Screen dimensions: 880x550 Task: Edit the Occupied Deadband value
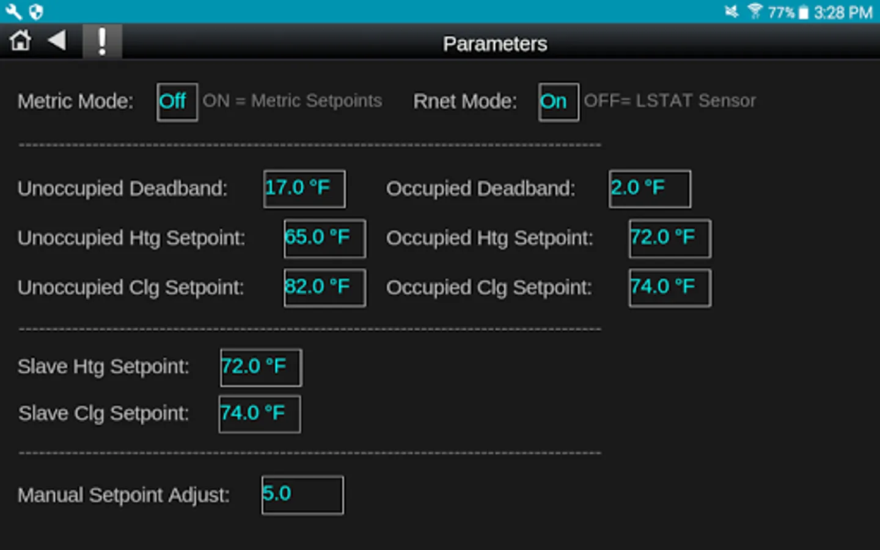[650, 189]
